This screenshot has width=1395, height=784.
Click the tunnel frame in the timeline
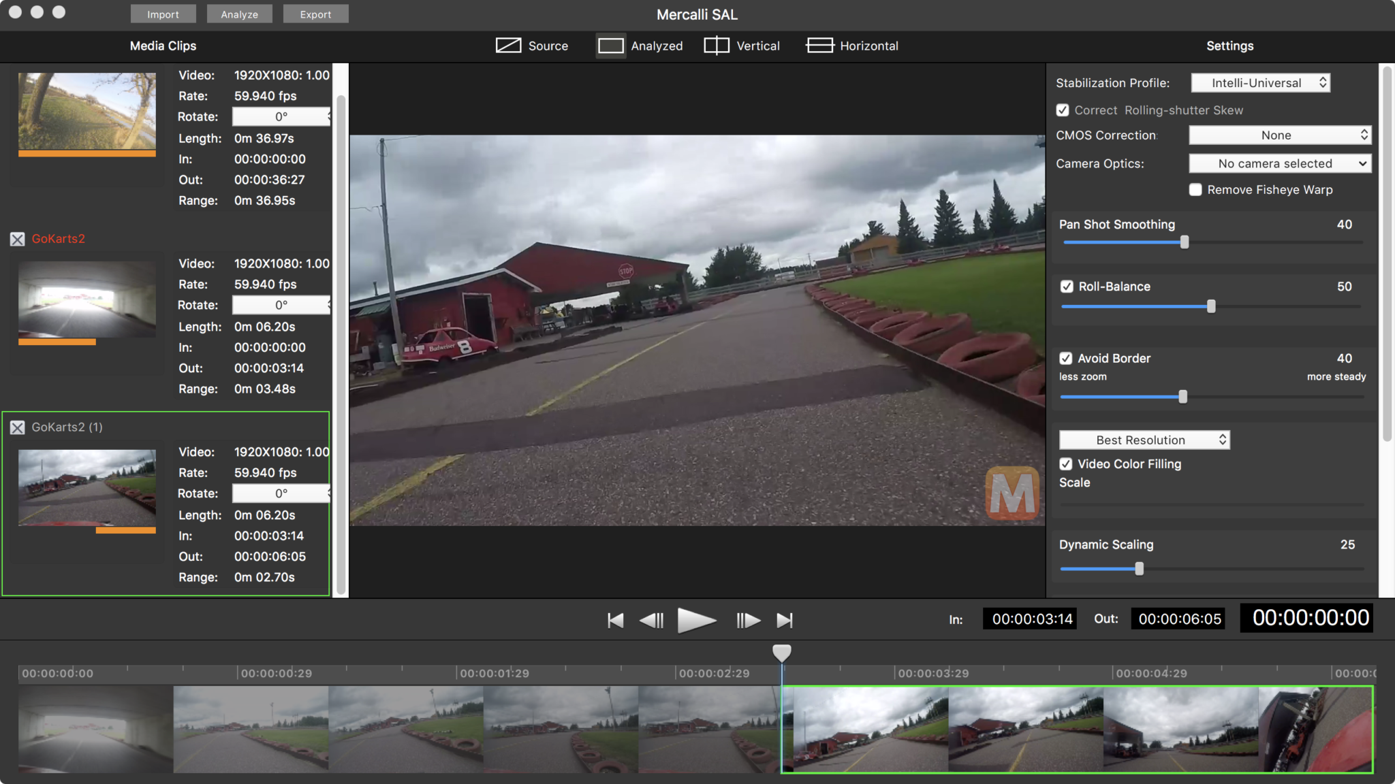95,729
